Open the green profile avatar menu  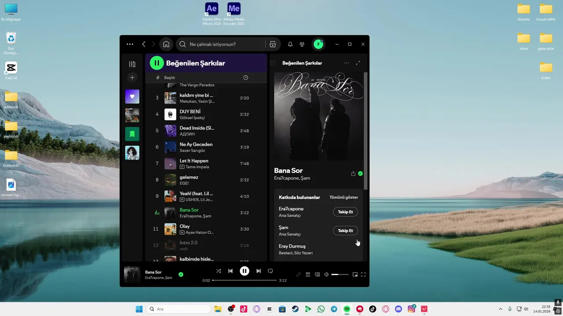coord(318,44)
